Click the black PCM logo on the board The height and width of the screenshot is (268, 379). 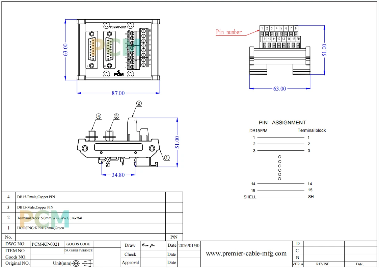coord(119,73)
